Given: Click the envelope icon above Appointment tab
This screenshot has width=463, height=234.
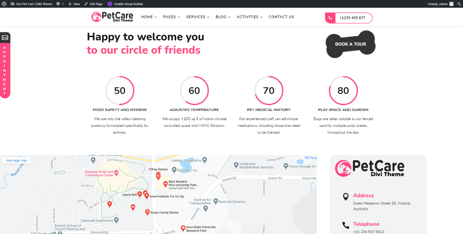Looking at the screenshot, I should pos(5,38).
